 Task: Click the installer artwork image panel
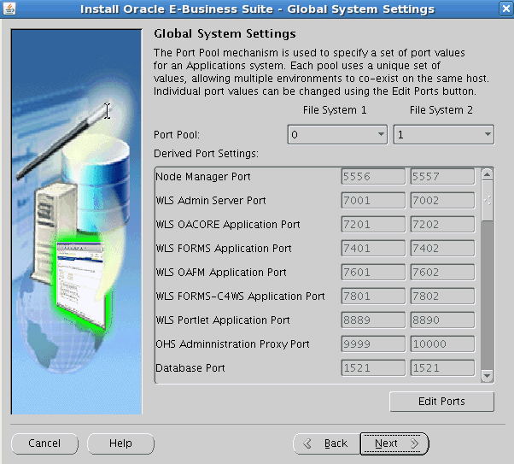[x=77, y=222]
